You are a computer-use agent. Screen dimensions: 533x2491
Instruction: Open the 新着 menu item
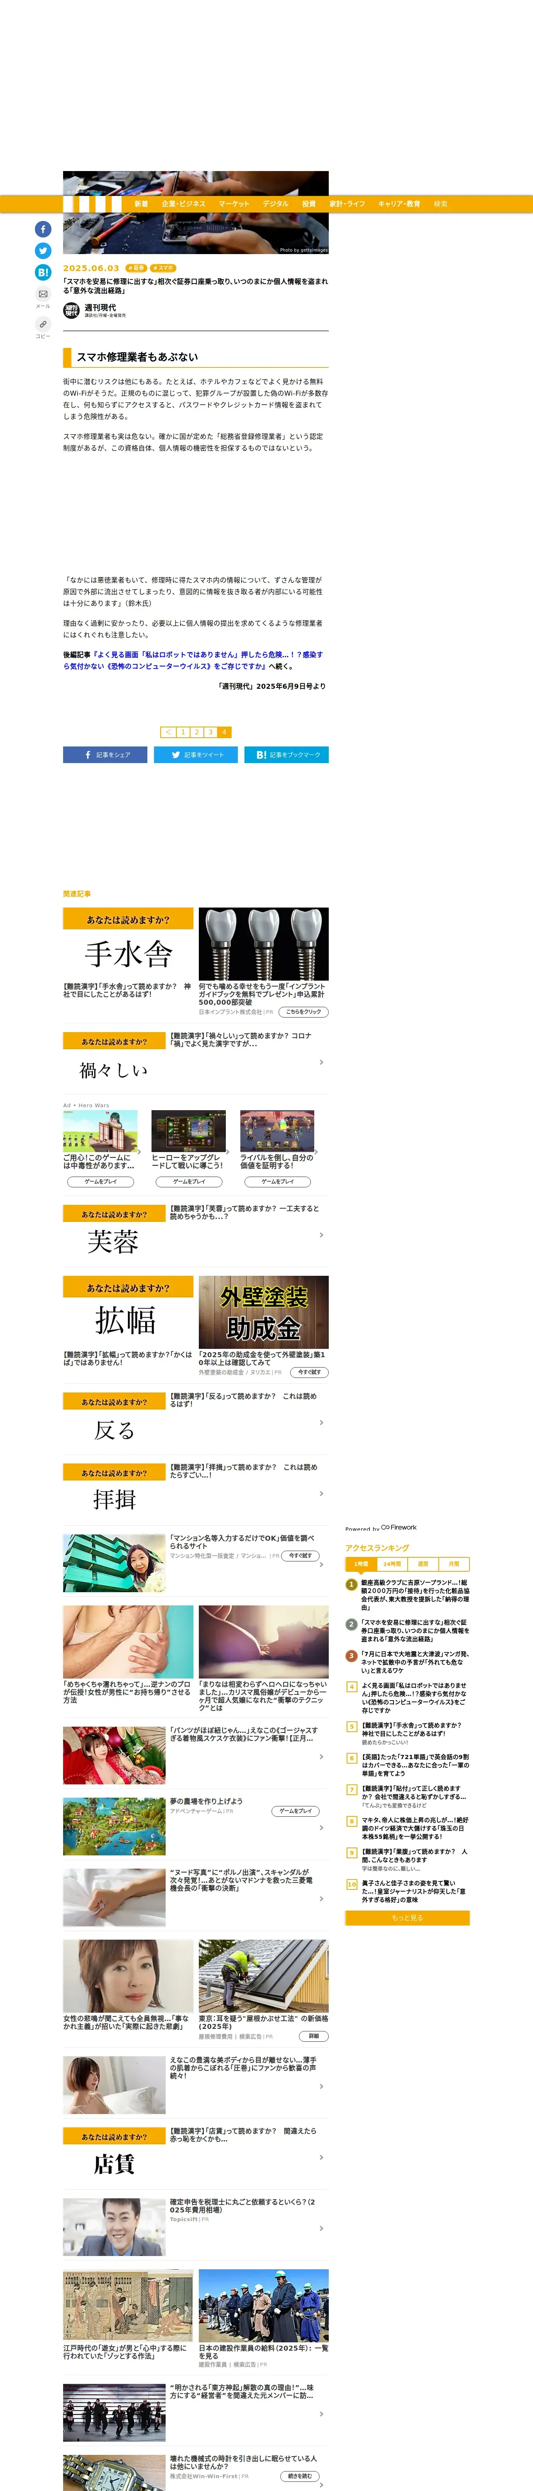click(x=141, y=204)
